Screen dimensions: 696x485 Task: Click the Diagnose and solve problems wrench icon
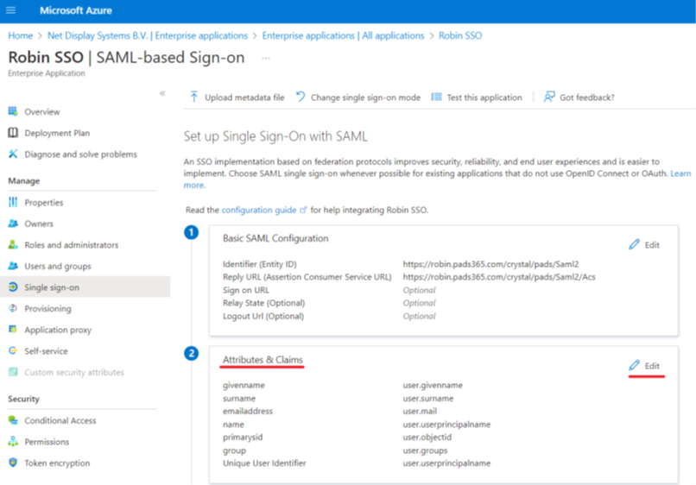pyautogui.click(x=13, y=154)
